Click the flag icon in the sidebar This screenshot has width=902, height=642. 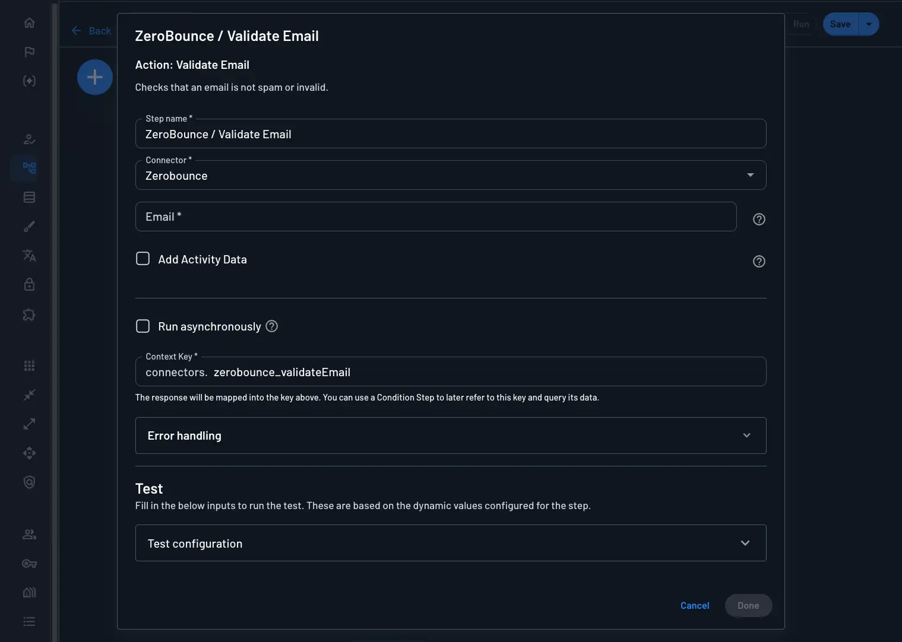tap(29, 52)
